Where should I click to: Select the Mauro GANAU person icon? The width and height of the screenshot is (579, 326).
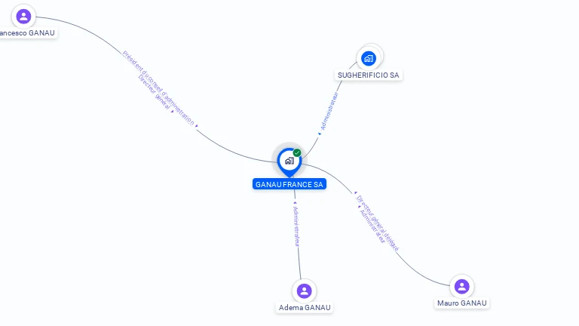coord(461,287)
